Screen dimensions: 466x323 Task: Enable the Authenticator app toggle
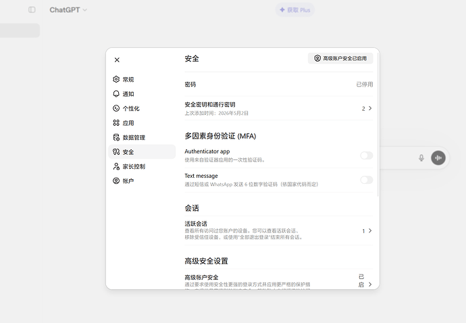coord(367,155)
